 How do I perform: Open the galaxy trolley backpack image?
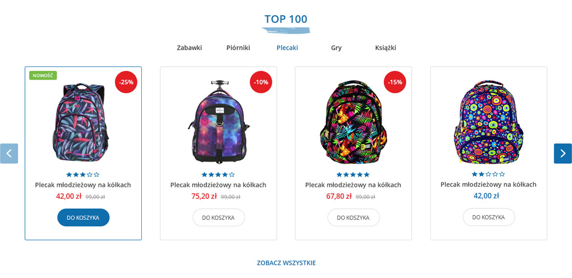click(219, 121)
